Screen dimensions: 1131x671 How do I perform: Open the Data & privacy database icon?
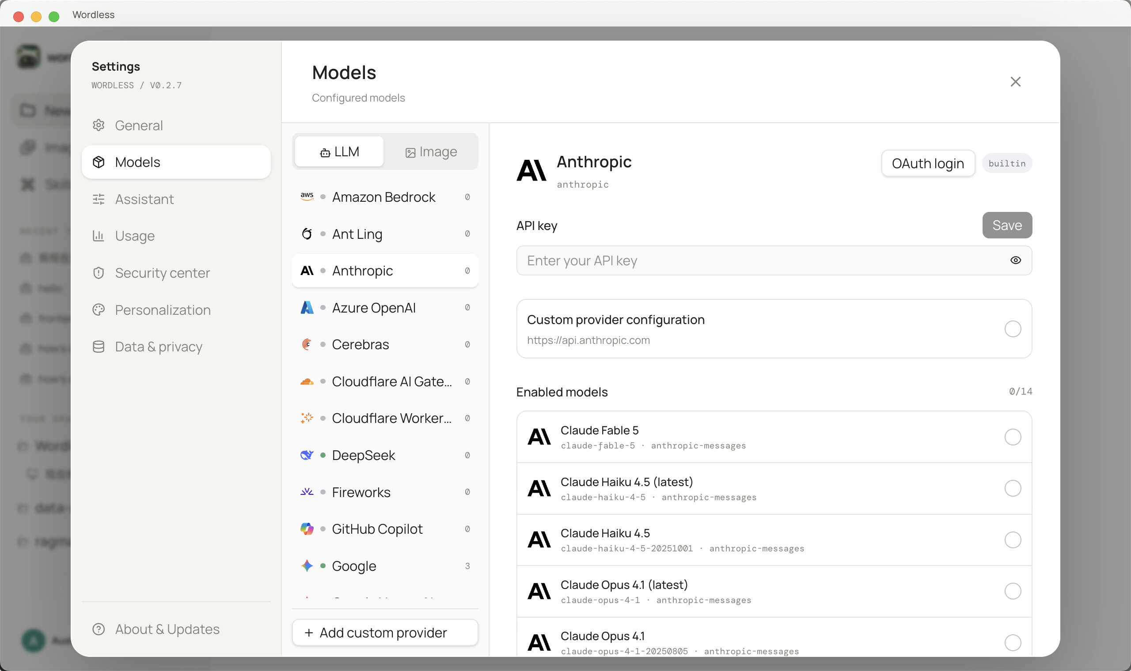coord(99,347)
